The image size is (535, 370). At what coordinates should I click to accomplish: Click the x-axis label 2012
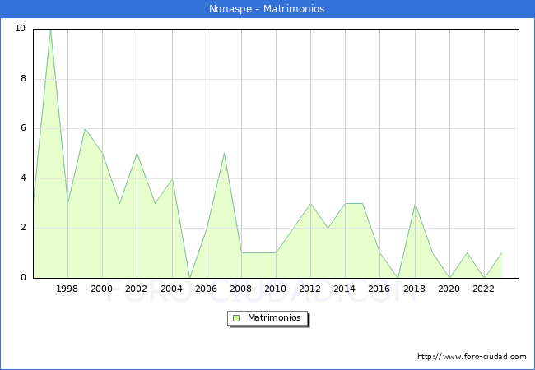tap(309, 289)
